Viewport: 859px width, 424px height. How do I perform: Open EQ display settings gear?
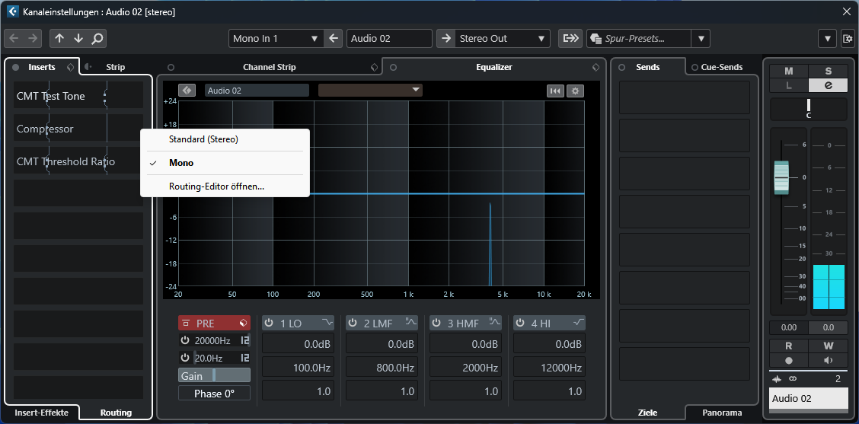pos(575,91)
